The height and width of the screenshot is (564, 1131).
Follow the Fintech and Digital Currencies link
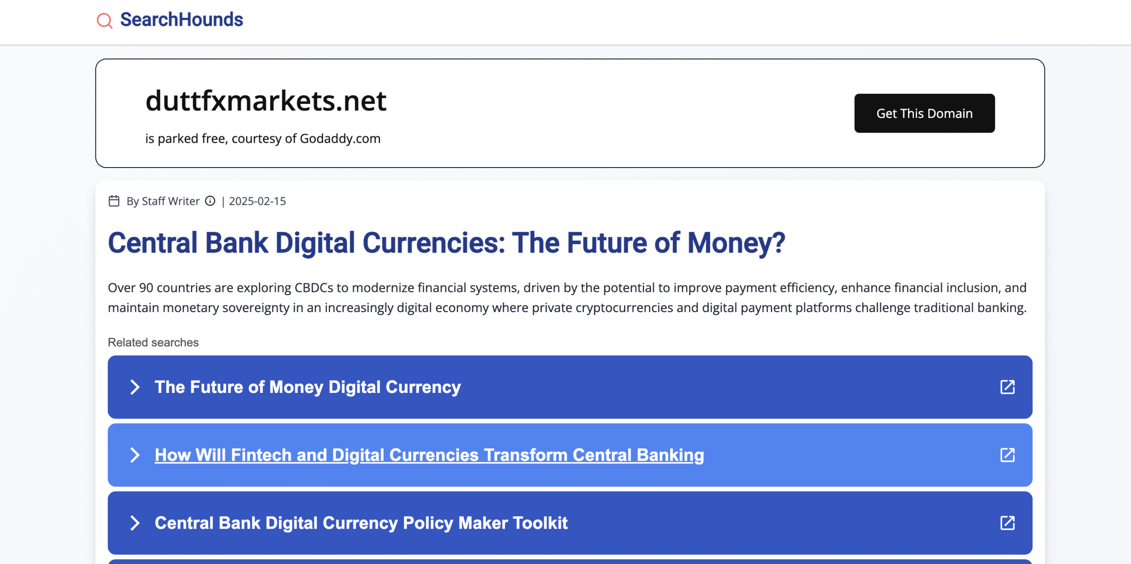point(429,455)
